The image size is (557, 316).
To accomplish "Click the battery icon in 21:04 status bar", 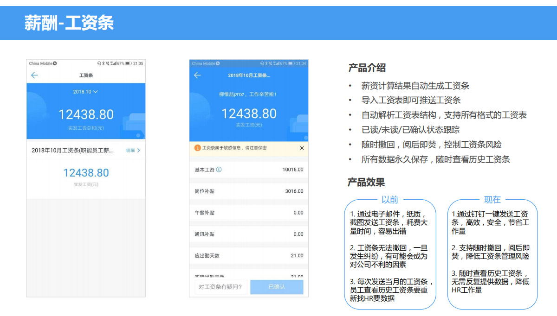I will (291, 63).
